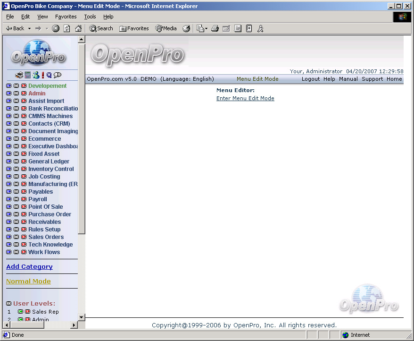Switch to Normal Mode link
The height and width of the screenshot is (341, 414).
[x=28, y=281]
